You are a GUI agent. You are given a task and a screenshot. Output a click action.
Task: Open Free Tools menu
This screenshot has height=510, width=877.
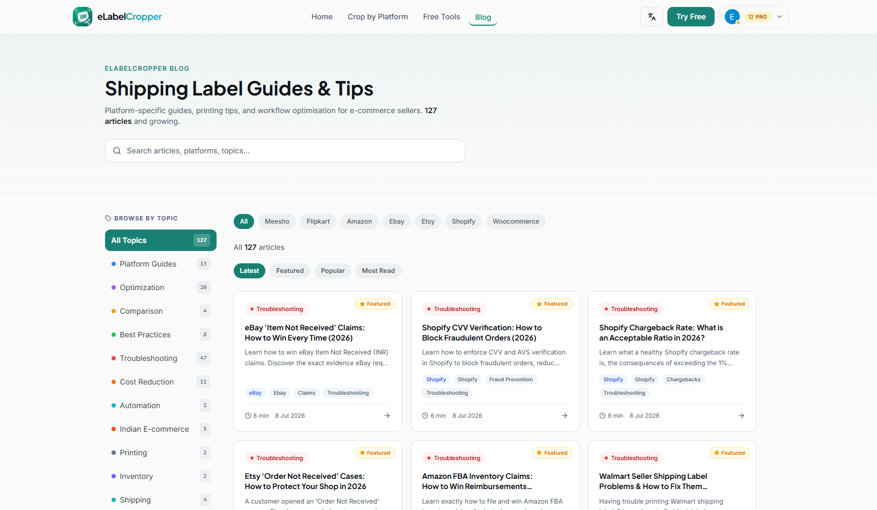[442, 17]
